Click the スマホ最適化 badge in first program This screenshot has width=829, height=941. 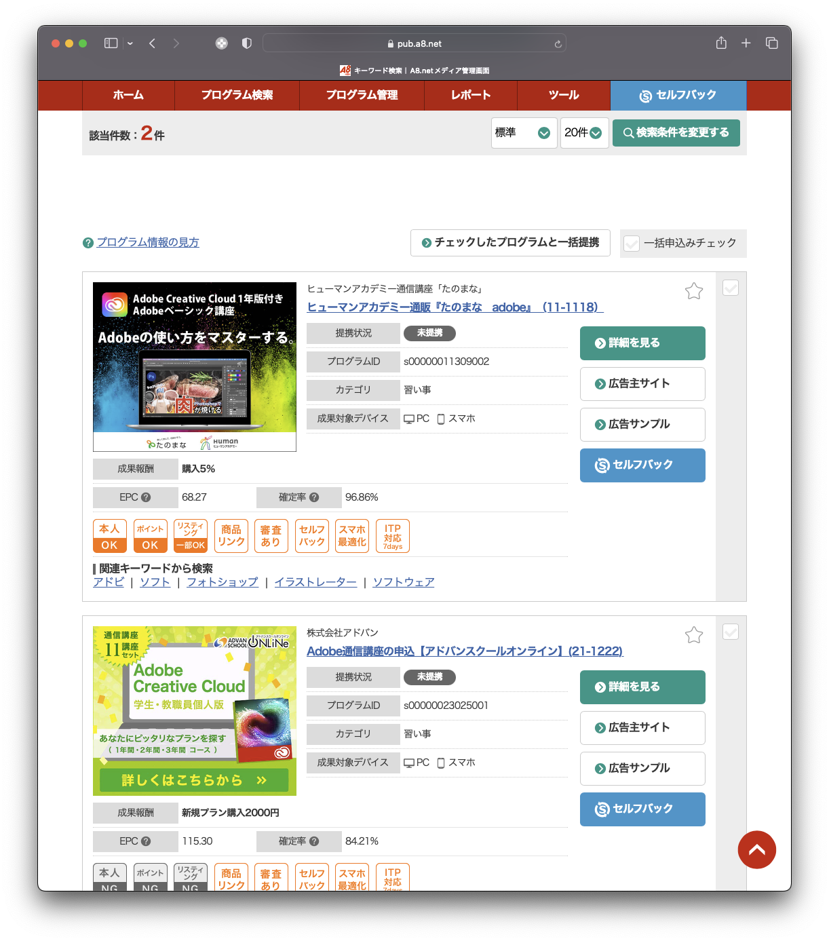[352, 536]
